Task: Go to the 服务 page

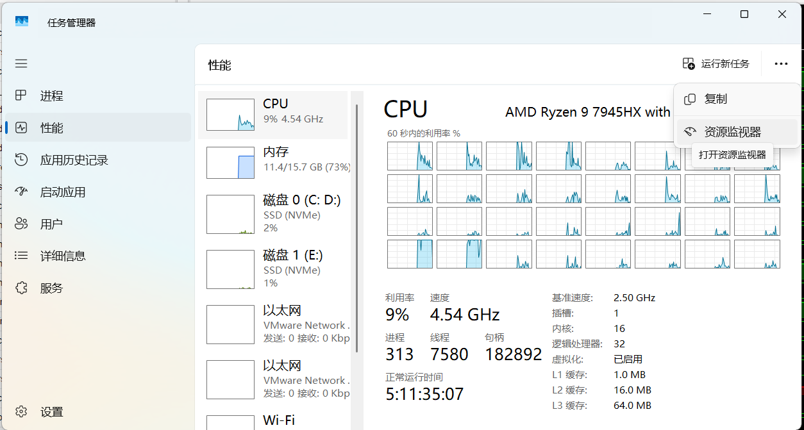Action: (x=98, y=288)
